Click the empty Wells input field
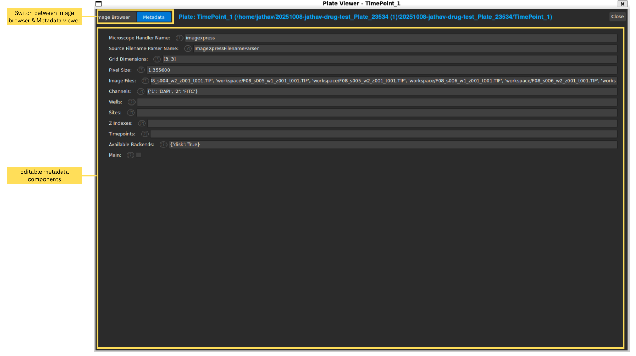The image size is (636, 356). click(x=377, y=102)
